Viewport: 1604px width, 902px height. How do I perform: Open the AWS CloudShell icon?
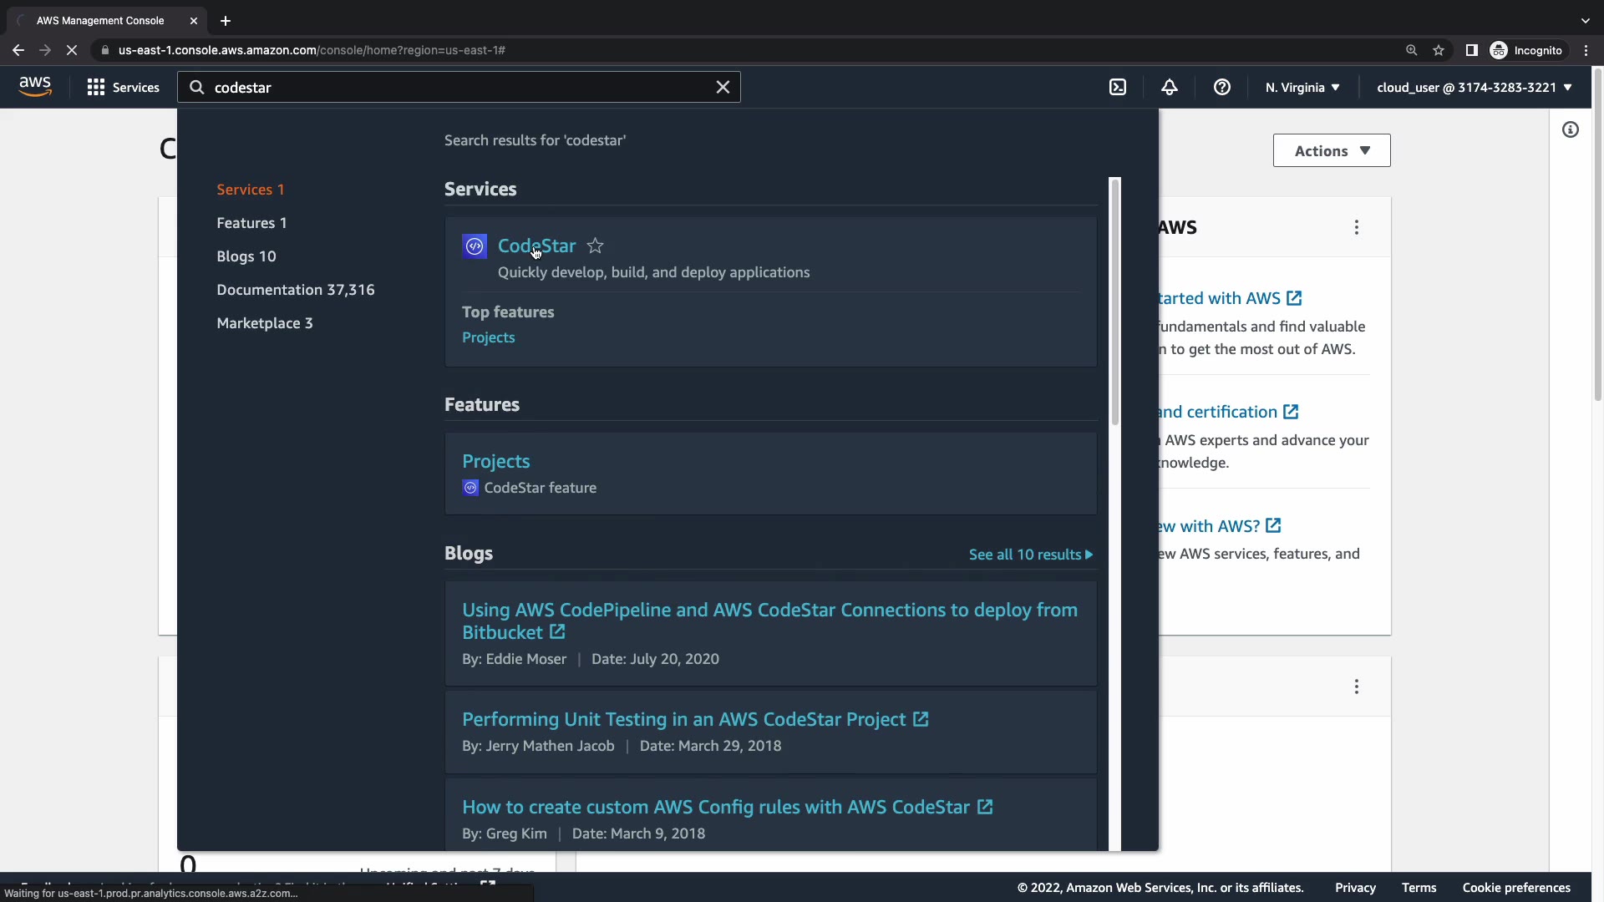click(1118, 87)
